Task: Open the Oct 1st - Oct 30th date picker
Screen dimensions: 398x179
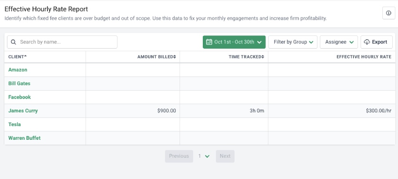Action: pos(234,42)
